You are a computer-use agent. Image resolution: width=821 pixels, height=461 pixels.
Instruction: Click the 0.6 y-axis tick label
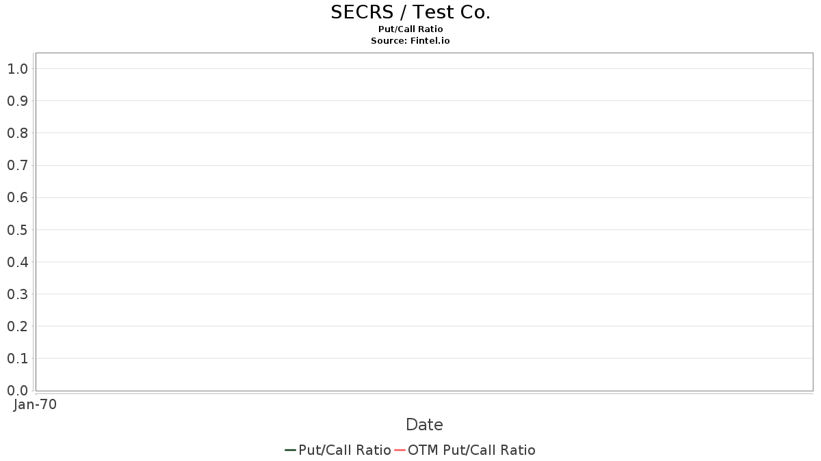click(18, 198)
